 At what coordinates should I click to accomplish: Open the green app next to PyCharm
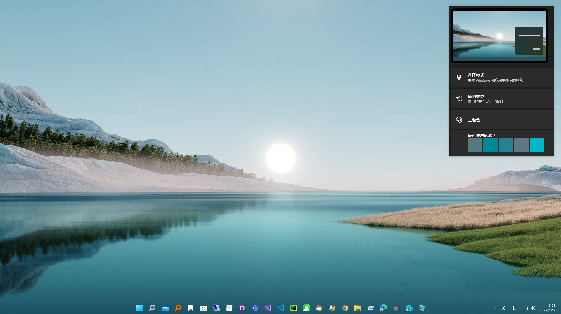tap(306, 308)
